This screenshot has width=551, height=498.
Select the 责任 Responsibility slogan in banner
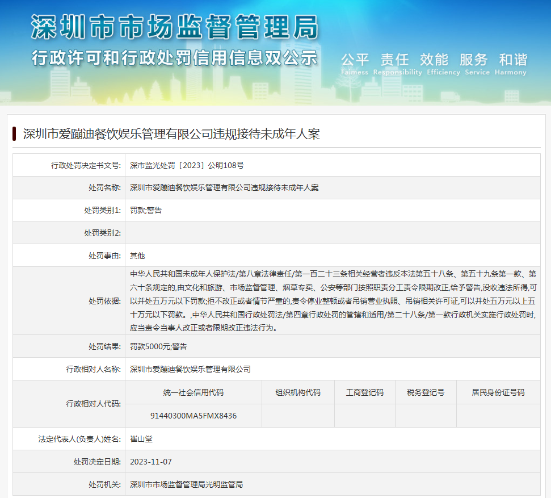pyautogui.click(x=397, y=64)
